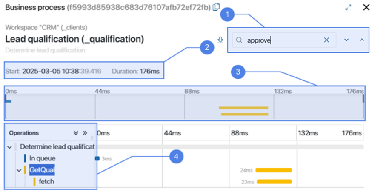Click the Start timestamp value
Image resolution: width=372 pixels, height=192 pixels.
[62, 71]
